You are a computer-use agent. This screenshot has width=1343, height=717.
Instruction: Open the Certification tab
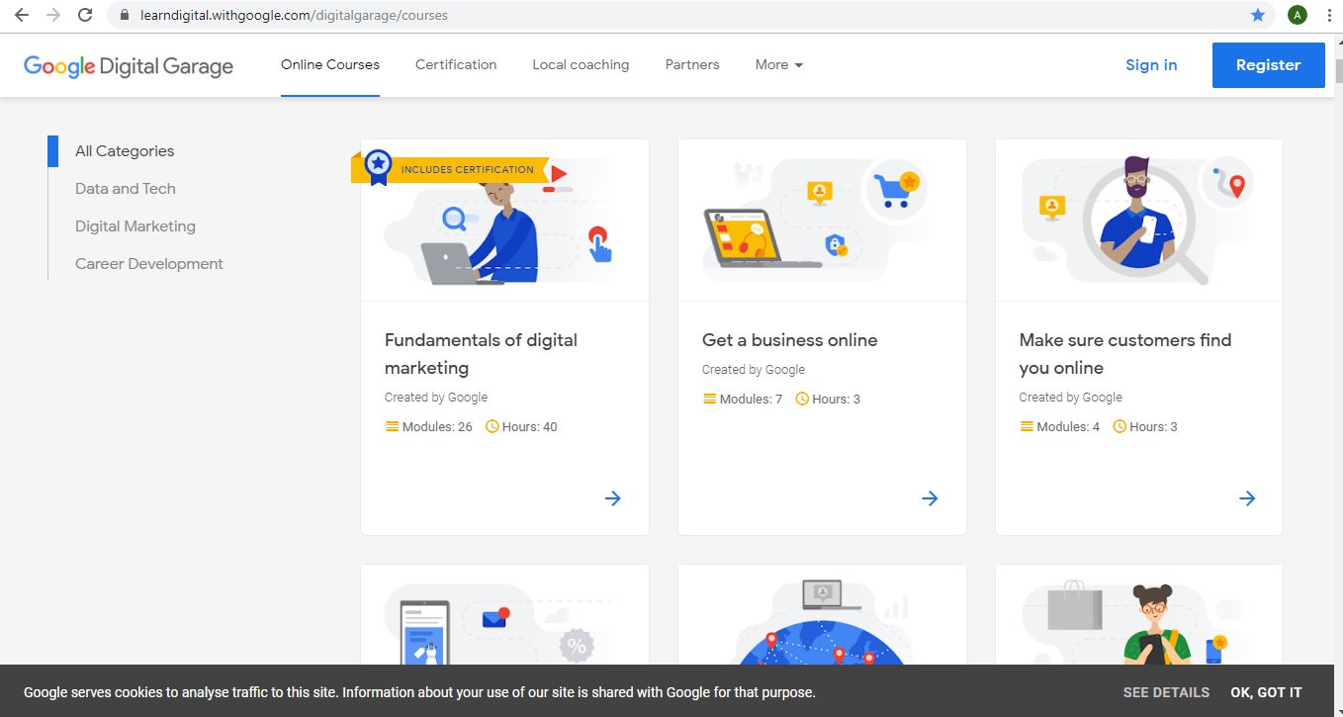(456, 65)
